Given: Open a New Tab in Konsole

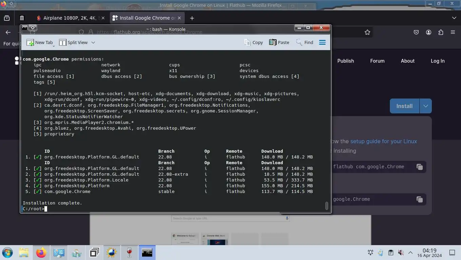Looking at the screenshot, I should 40,42.
